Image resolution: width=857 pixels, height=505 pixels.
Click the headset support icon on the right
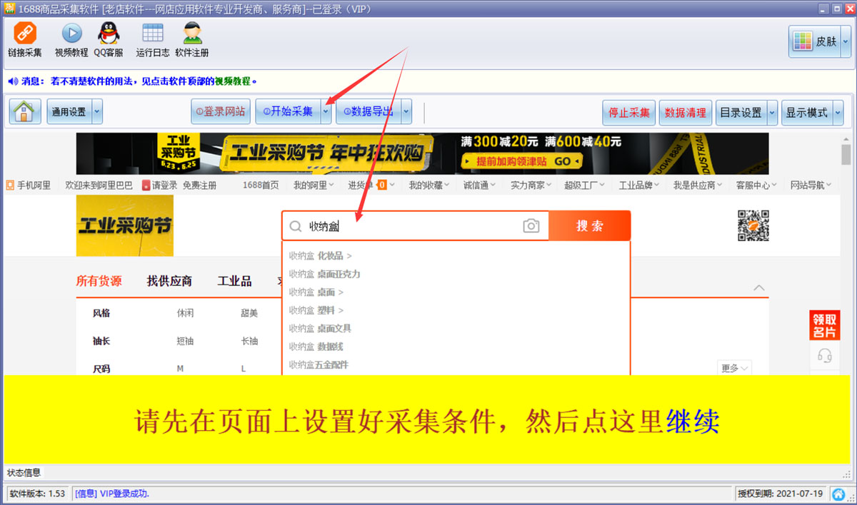[x=825, y=355]
